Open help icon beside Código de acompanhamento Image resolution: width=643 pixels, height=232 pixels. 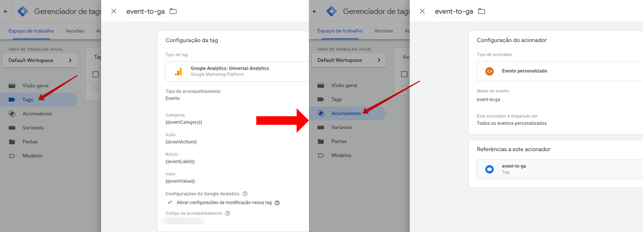click(x=227, y=213)
